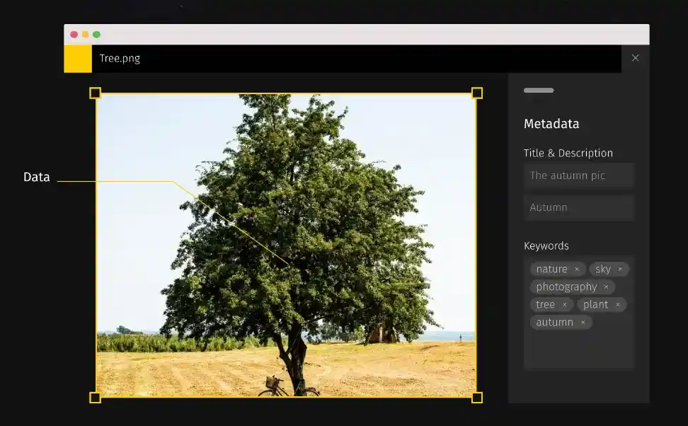The height and width of the screenshot is (426, 688).
Task: Click the green window maximize dot
Action: pyautogui.click(x=96, y=35)
